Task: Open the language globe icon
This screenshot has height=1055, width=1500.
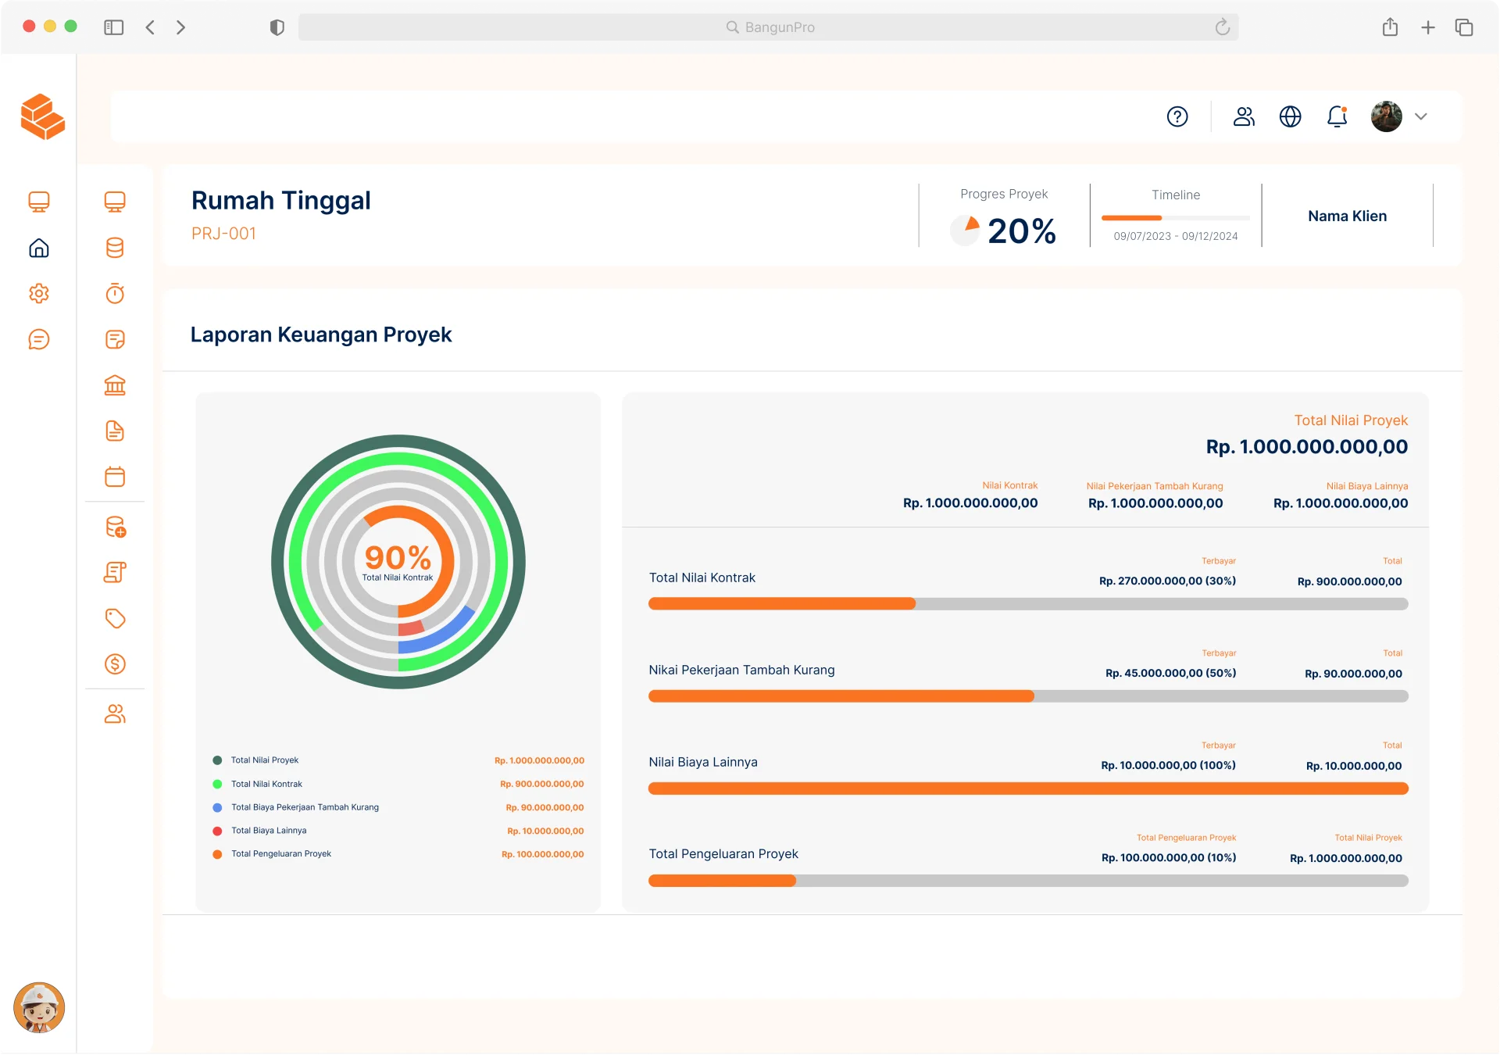Action: pos(1290,116)
